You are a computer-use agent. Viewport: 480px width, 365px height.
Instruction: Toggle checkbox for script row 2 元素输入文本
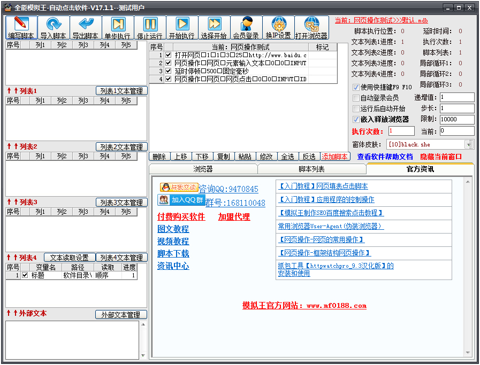168,63
